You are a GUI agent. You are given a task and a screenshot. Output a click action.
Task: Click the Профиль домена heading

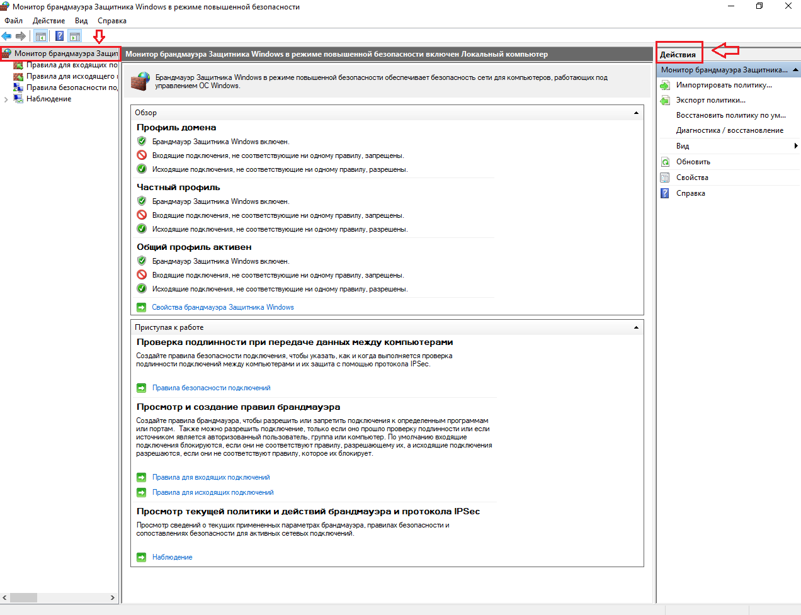[x=176, y=127]
